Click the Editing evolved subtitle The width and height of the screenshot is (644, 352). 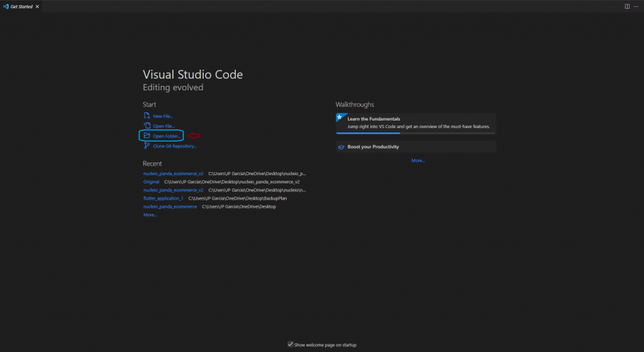tap(173, 87)
